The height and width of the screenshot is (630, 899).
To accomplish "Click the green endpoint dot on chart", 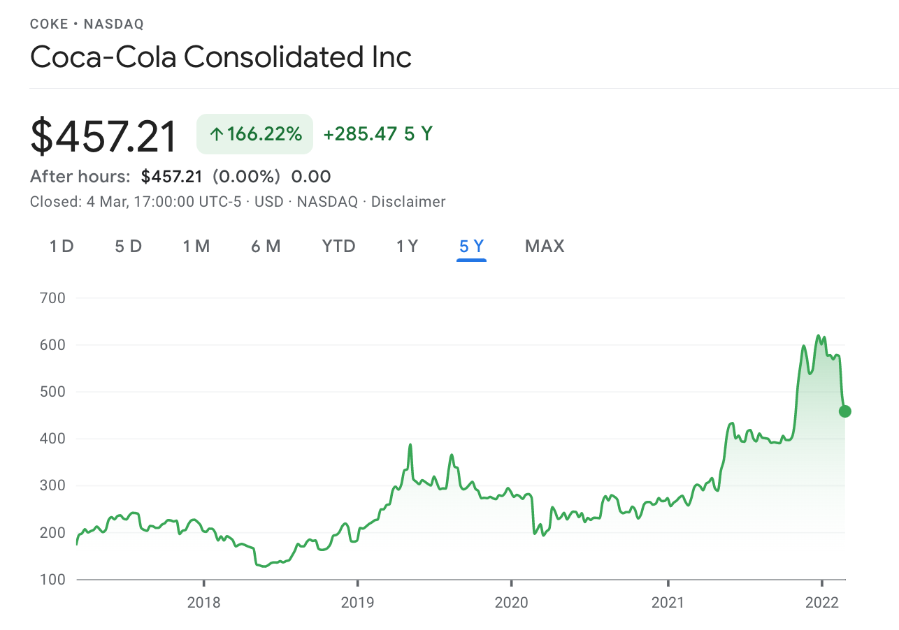I will (844, 411).
